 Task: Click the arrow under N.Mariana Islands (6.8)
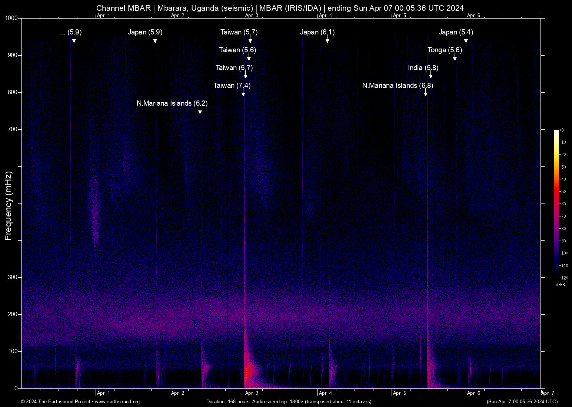426,93
